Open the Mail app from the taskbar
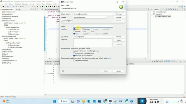This screenshot has width=186, height=104. 94,101
